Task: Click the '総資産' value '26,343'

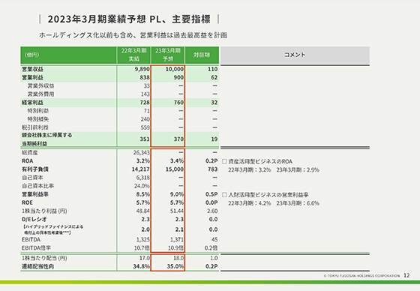Action: (x=142, y=152)
